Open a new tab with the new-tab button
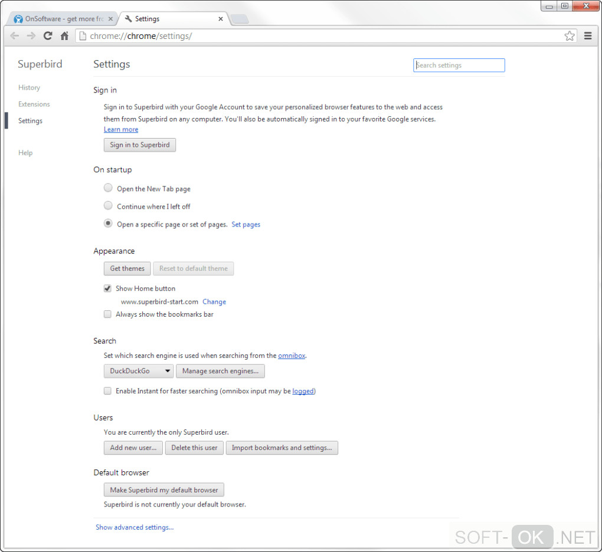602x552 pixels. tap(240, 19)
